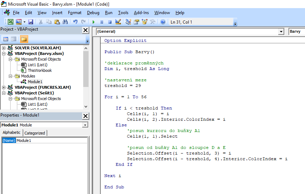Expand the VBAProject (FUNCRES.XLAM) node
This screenshot has width=305, height=194.
4,87
